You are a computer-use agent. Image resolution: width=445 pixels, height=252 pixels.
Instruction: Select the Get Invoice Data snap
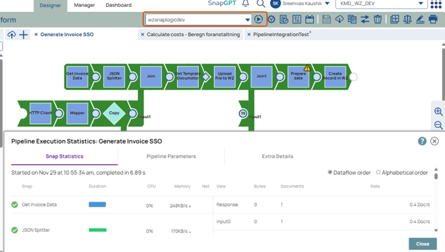[x=77, y=76]
